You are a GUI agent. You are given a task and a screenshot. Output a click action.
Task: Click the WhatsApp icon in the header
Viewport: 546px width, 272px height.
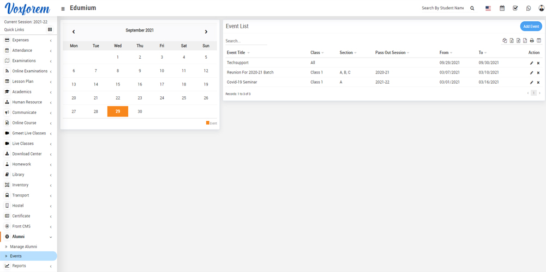pyautogui.click(x=528, y=8)
